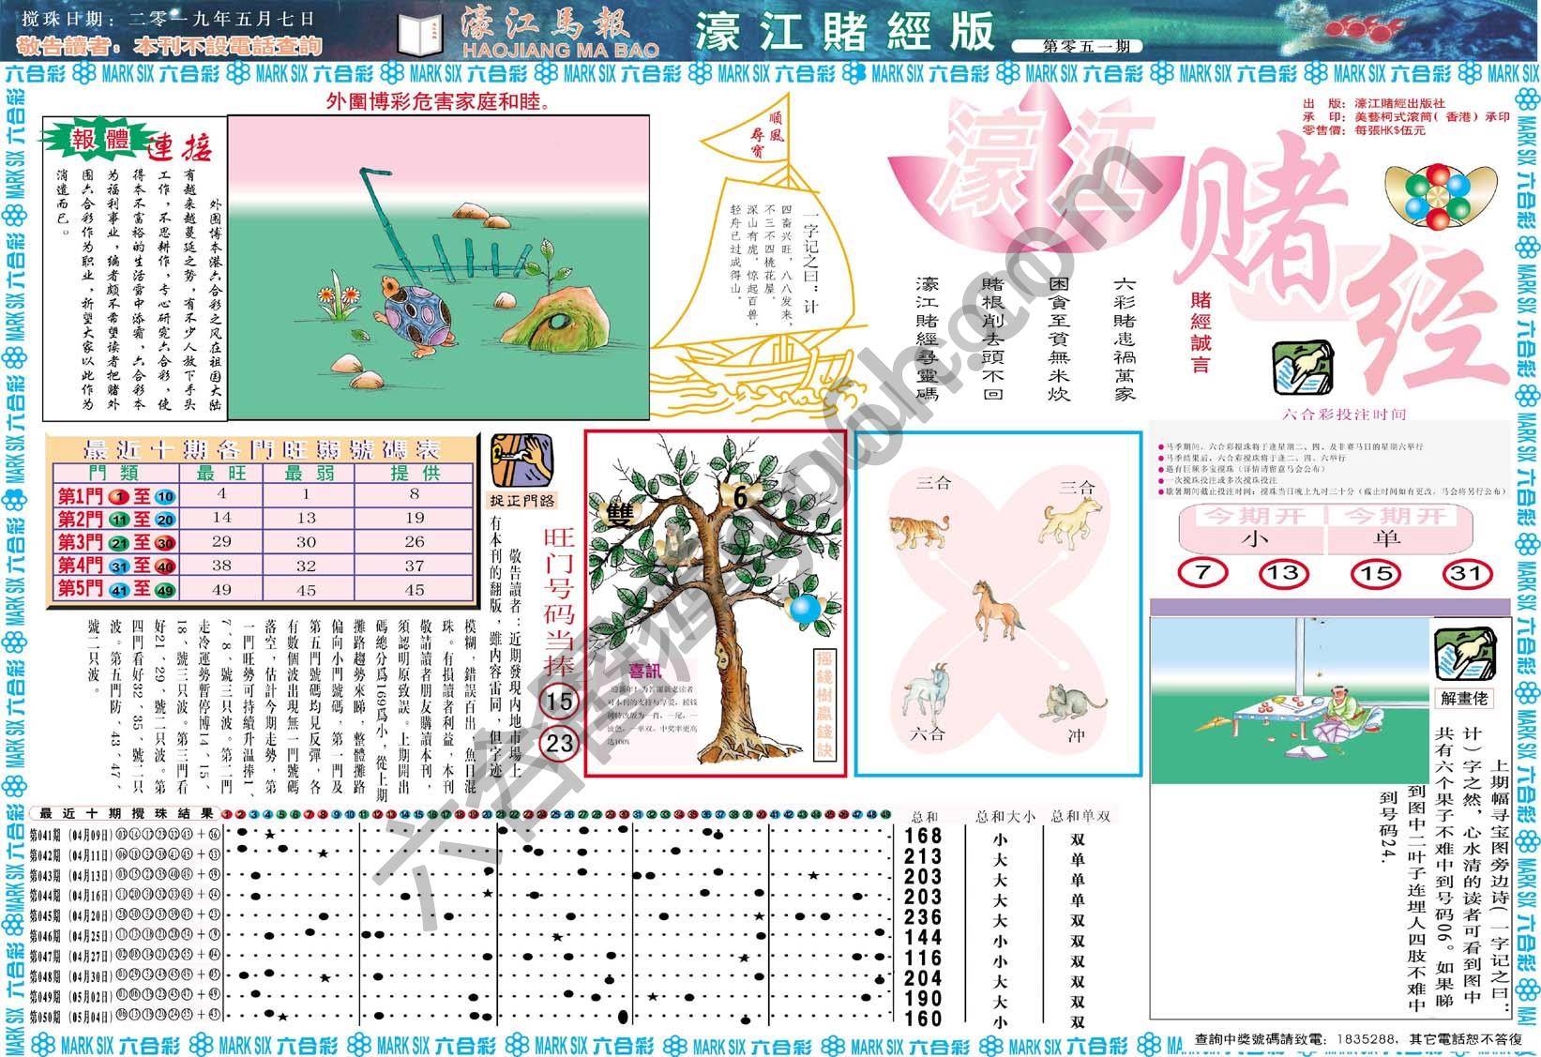Click the hand icon above 捉正門路
Viewport: 1541px width, 1057px height.
point(521,458)
